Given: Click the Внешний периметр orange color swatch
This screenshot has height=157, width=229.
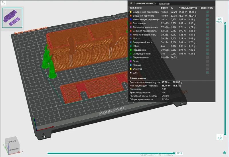Looking at the screenshot, I should 131,16.
